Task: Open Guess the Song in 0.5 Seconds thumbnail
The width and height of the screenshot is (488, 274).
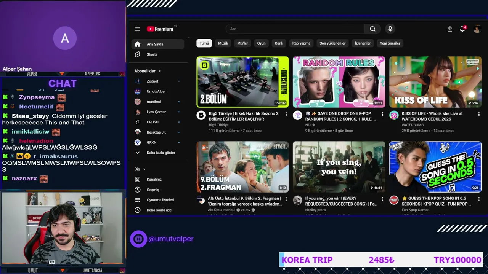Action: click(435, 167)
